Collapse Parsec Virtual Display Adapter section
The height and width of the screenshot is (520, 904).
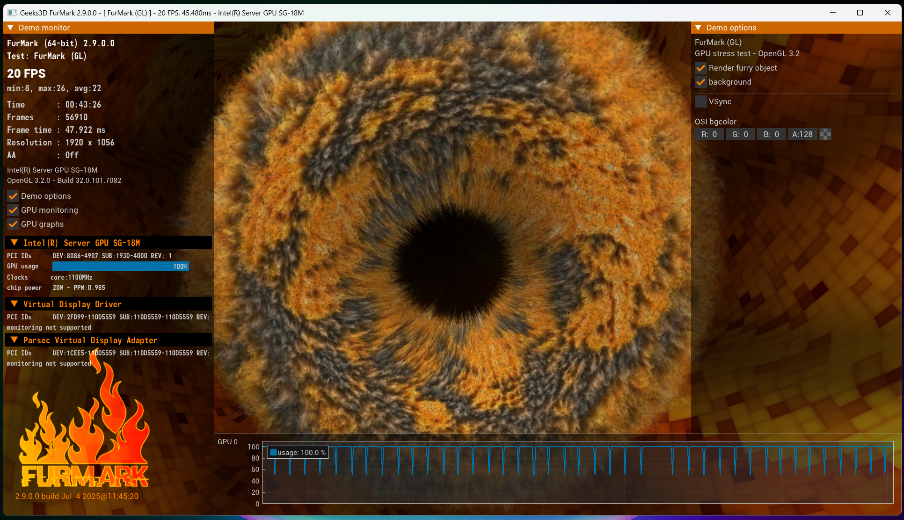[15, 340]
